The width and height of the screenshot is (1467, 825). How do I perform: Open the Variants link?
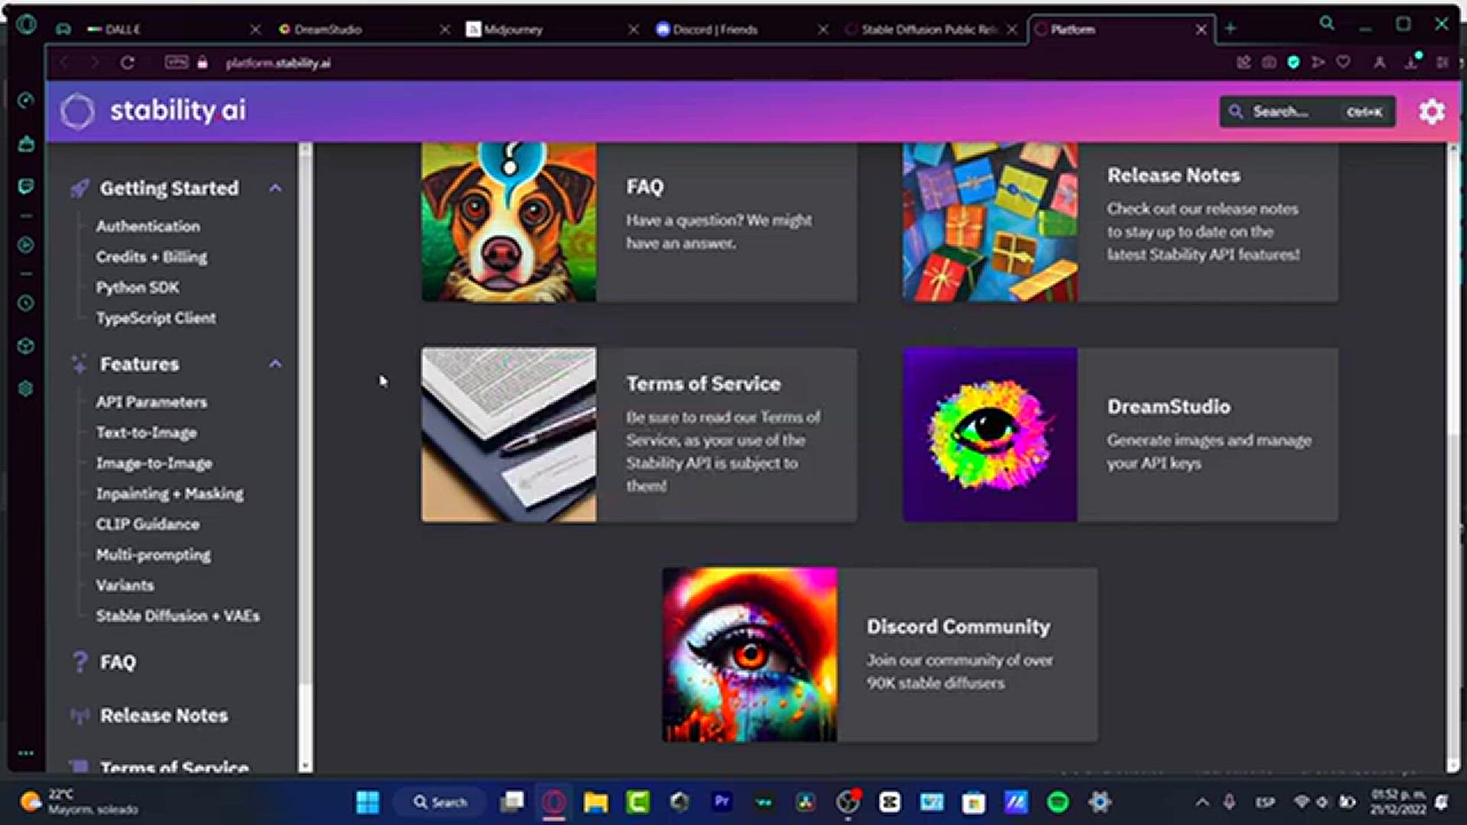coord(125,585)
